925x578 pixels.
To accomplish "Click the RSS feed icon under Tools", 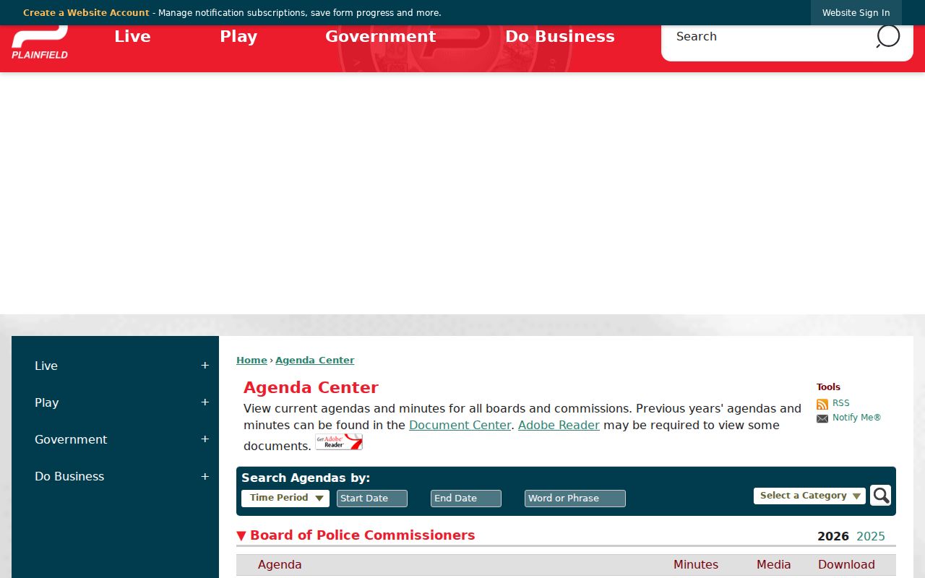I will coord(822,404).
